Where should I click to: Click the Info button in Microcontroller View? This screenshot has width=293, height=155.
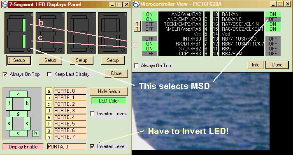tap(256, 65)
